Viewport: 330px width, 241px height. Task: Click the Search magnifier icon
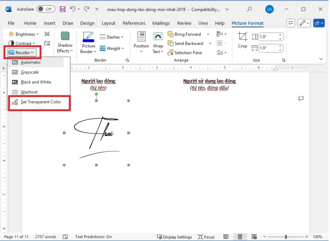tap(249, 9)
